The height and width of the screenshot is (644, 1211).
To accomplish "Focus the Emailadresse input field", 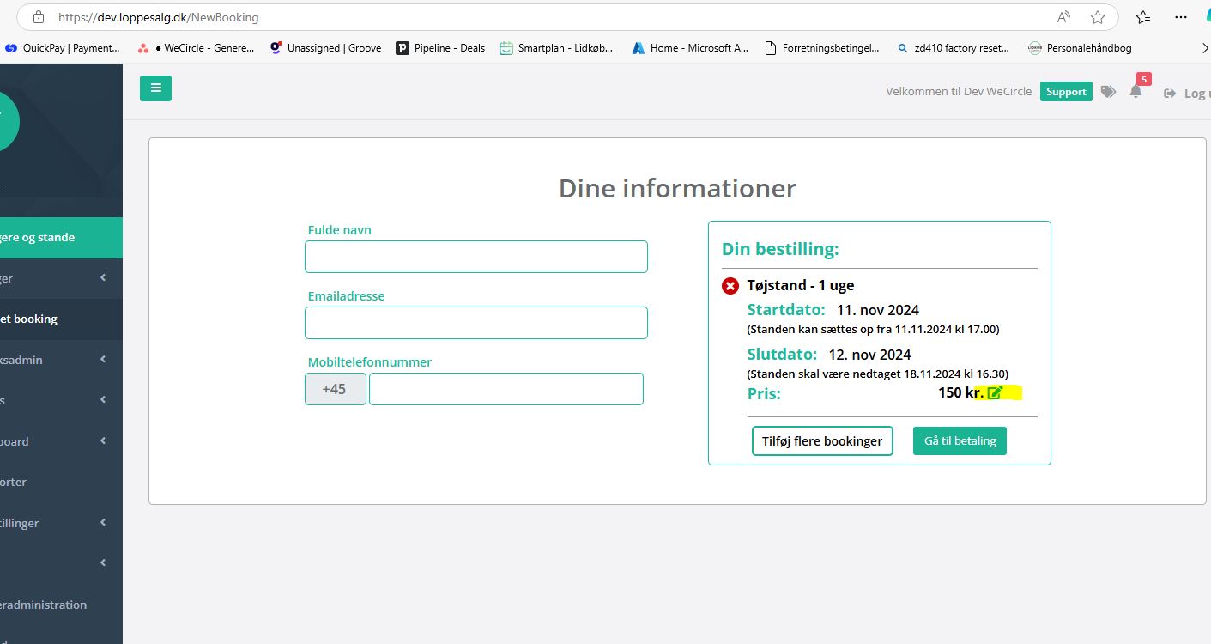I will [476, 323].
